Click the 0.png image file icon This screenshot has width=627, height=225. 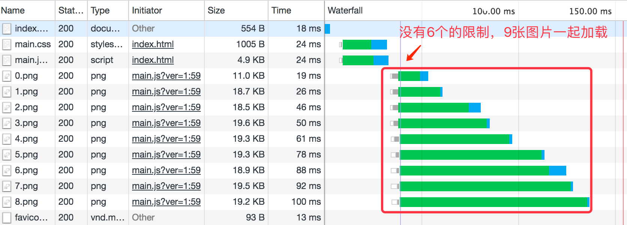6,76
